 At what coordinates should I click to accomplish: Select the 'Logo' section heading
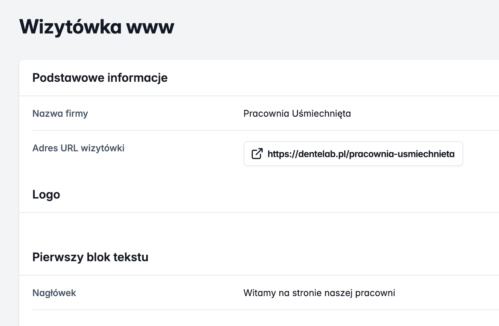pyautogui.click(x=46, y=194)
